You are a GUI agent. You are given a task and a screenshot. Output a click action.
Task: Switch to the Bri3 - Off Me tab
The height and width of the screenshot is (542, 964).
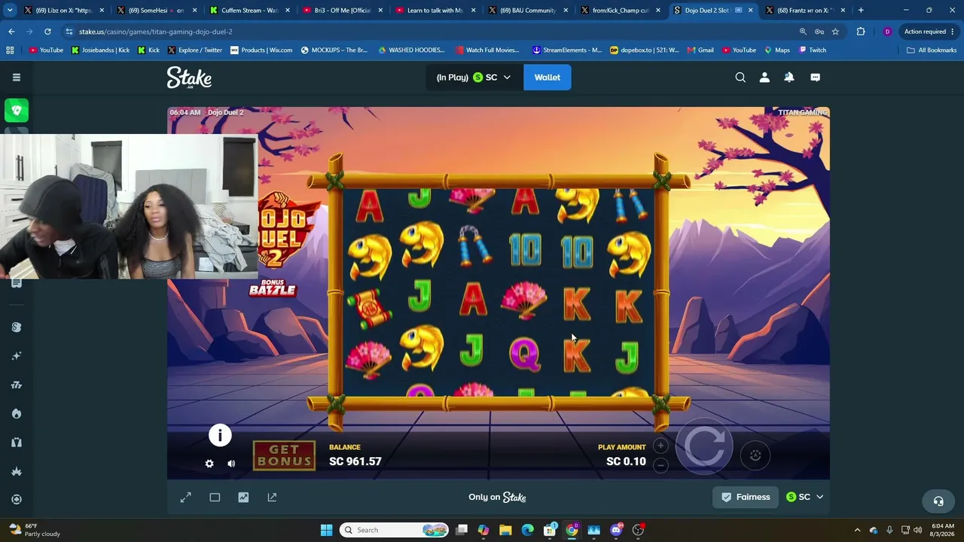click(x=342, y=11)
